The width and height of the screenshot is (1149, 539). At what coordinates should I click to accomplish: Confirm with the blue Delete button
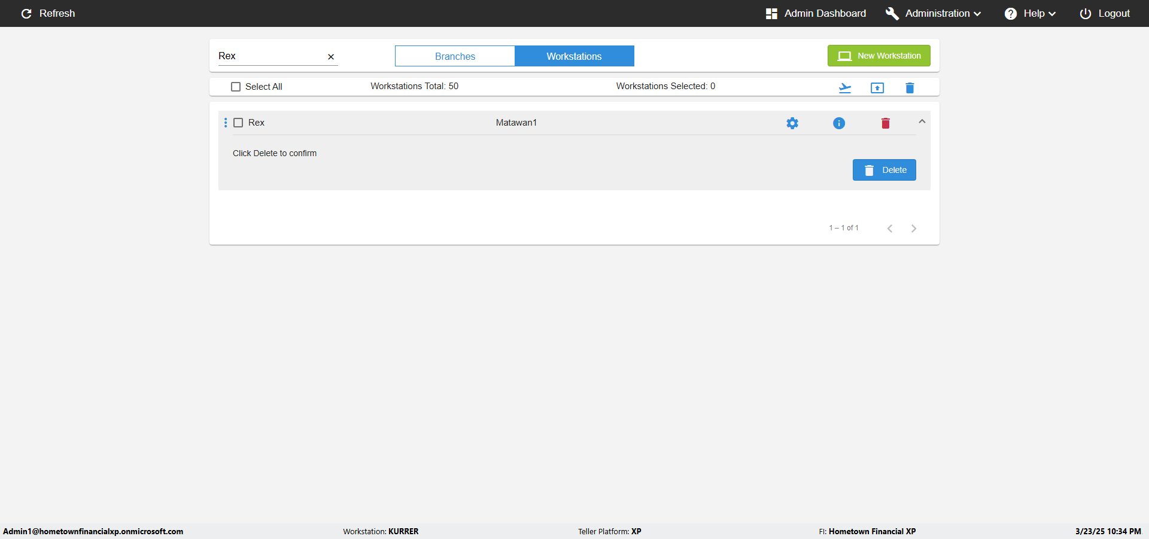(884, 170)
